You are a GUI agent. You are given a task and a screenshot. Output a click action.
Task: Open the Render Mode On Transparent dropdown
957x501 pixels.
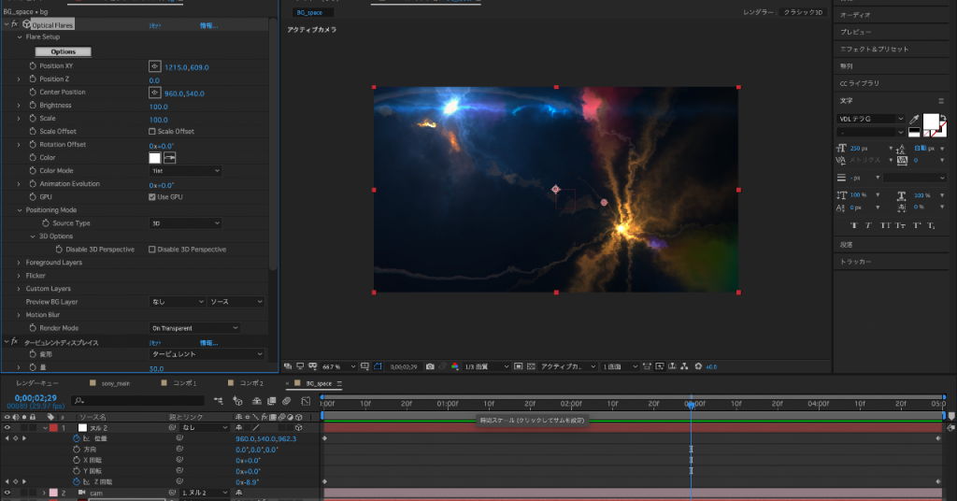[194, 328]
